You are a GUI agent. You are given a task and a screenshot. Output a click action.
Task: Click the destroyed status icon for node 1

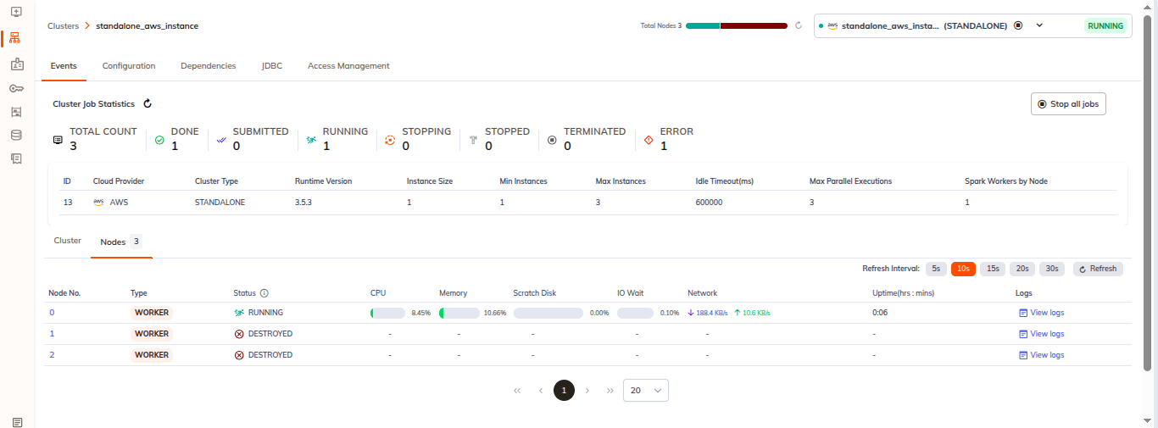239,334
